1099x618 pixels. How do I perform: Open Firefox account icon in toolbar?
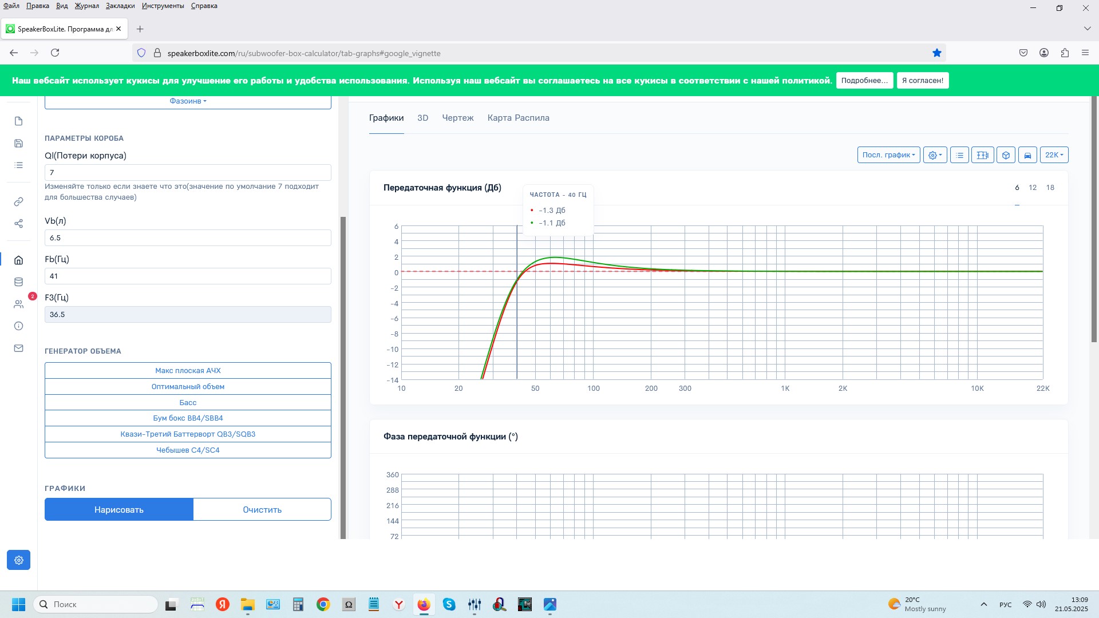(1044, 53)
